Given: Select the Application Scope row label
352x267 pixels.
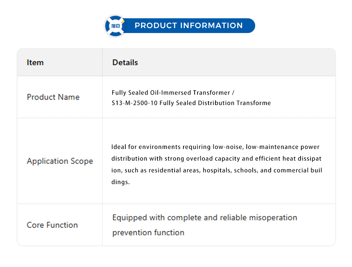Looking at the screenshot, I should tap(60, 161).
